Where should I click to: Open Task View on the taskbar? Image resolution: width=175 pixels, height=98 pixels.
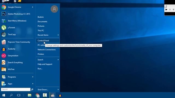(19, 95)
